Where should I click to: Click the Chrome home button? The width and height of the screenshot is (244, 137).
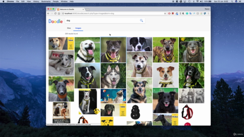click(x=59, y=14)
